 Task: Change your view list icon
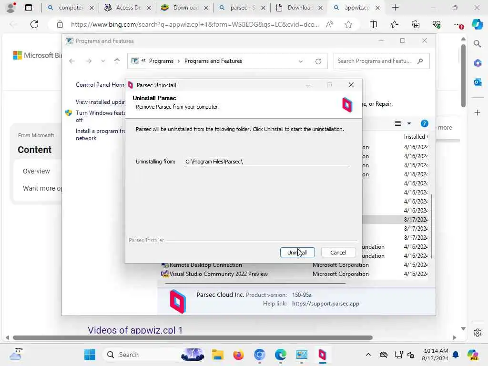pyautogui.click(x=398, y=123)
